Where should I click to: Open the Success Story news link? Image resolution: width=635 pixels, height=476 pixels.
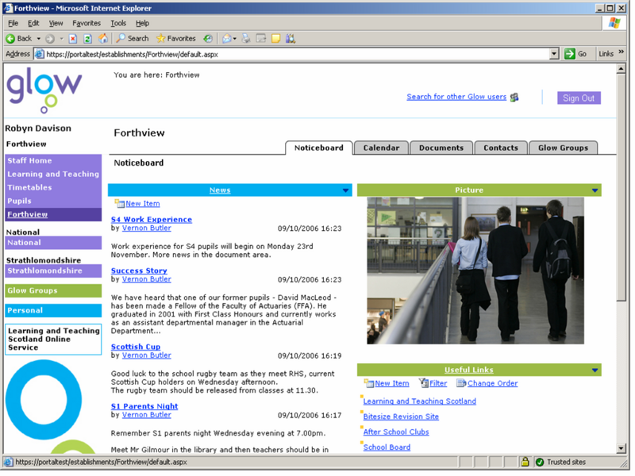click(139, 271)
